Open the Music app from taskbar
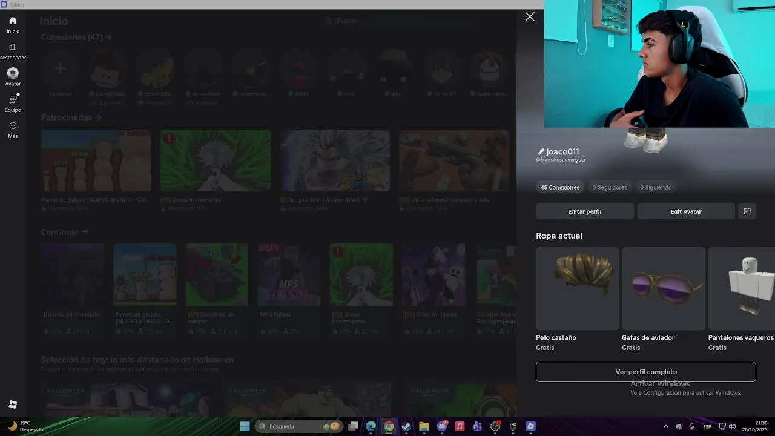The image size is (775, 436). coord(460,426)
